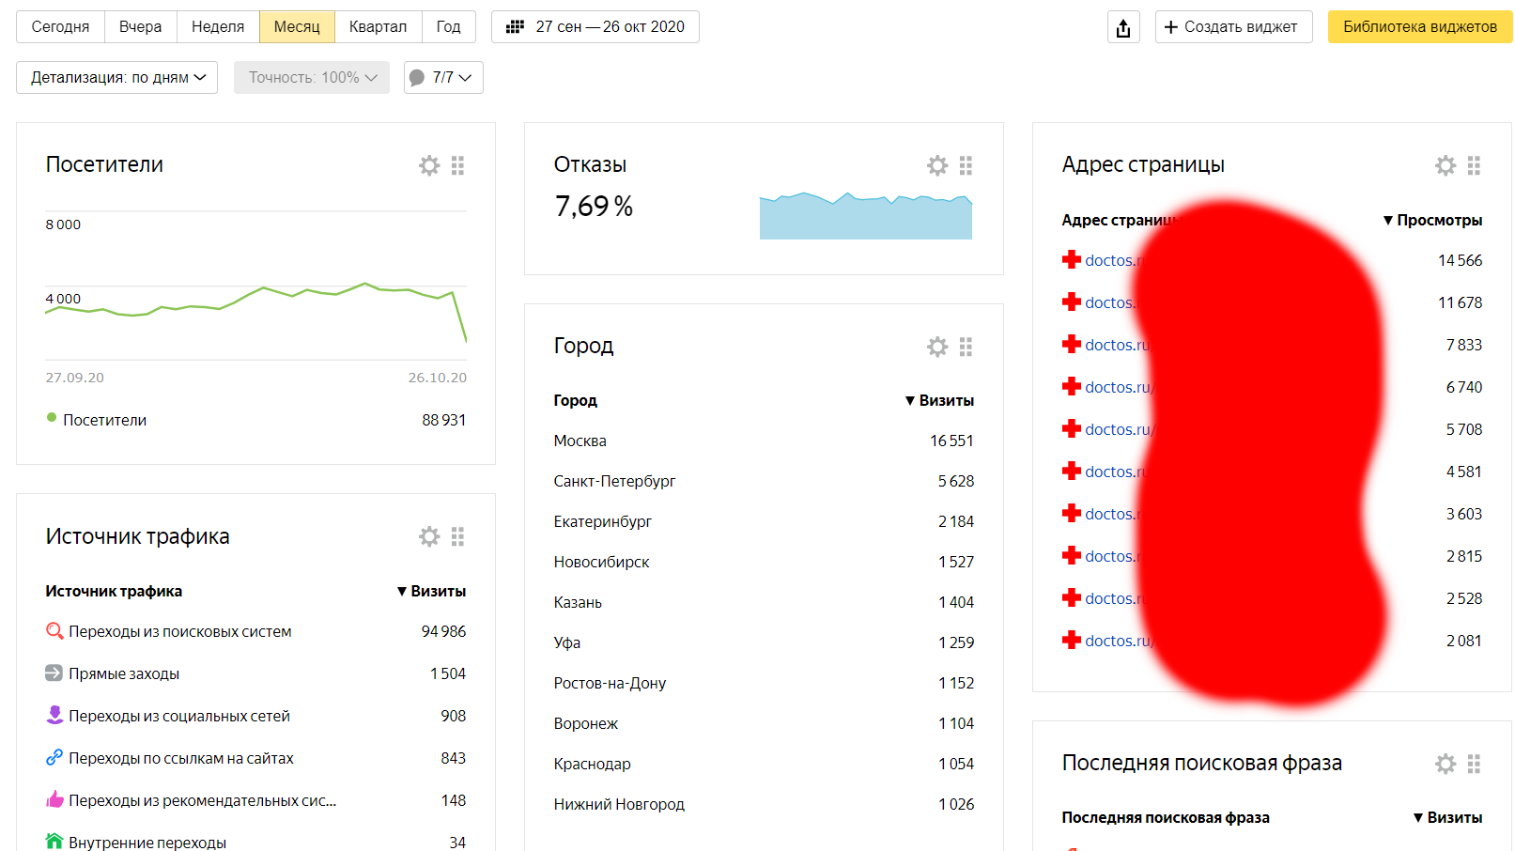1515x851 pixels.
Task: Open settings gear of Отказы widget
Action: (x=937, y=165)
